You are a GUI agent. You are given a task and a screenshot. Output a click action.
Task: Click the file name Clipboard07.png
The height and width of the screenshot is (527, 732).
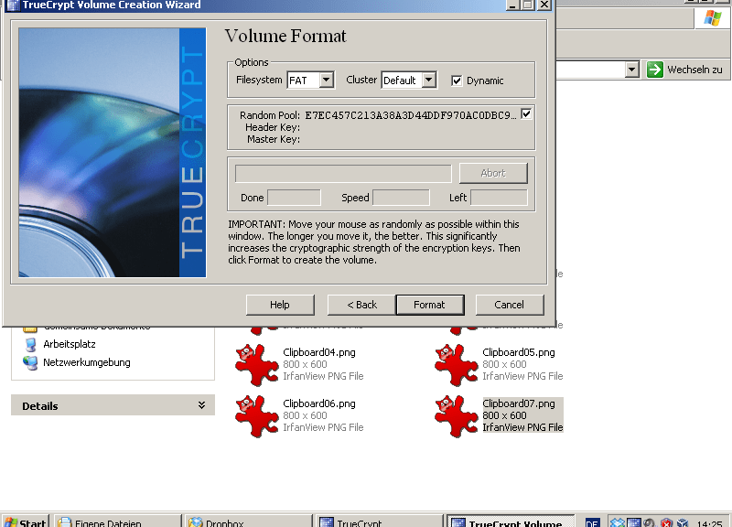coord(519,403)
